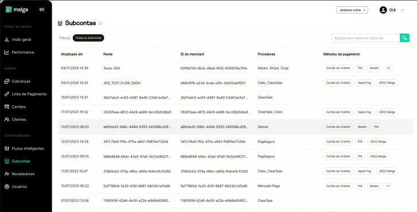Click the user avatar icon
417x212 pixels.
click(383, 10)
